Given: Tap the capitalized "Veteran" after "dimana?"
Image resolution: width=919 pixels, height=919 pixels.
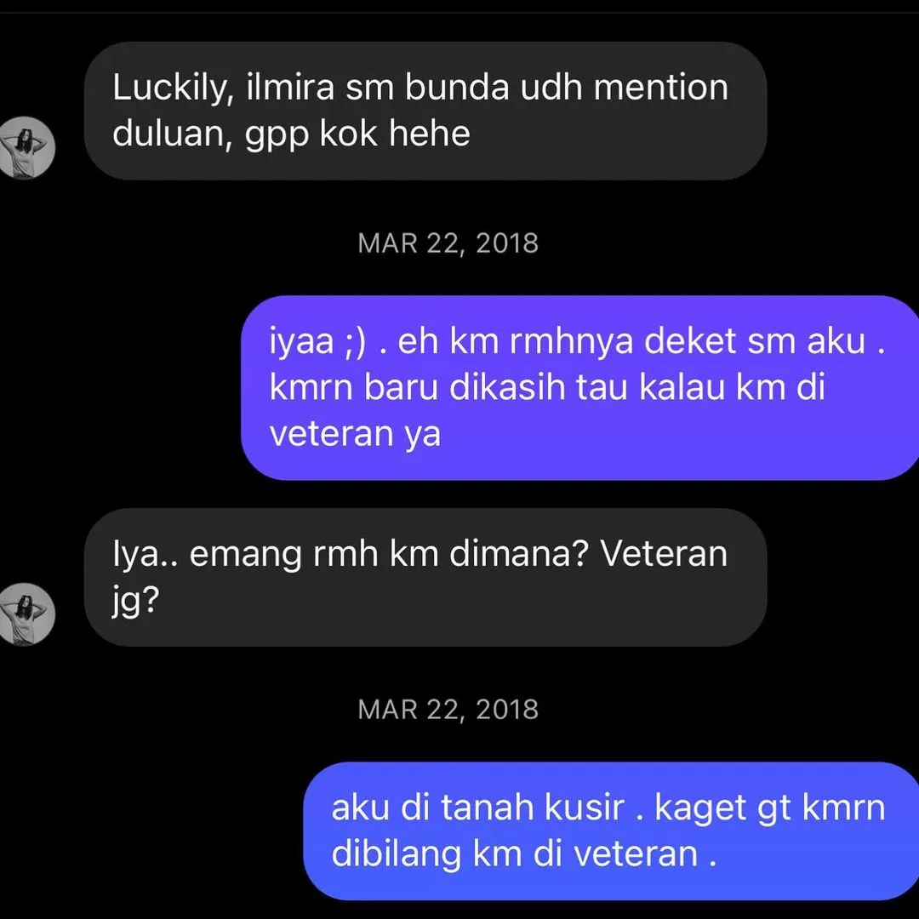Looking at the screenshot, I should pos(664,553).
